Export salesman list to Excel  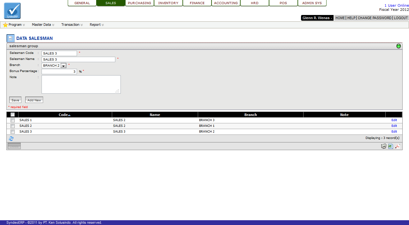coord(390,146)
